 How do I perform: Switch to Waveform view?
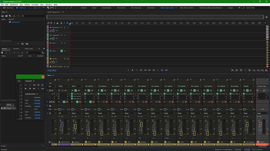[8, 8]
